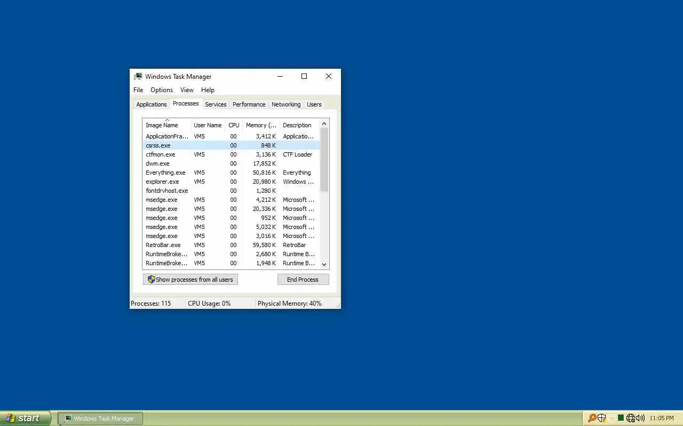Click the Everything search tray icon
The height and width of the screenshot is (426, 683).
(592, 418)
